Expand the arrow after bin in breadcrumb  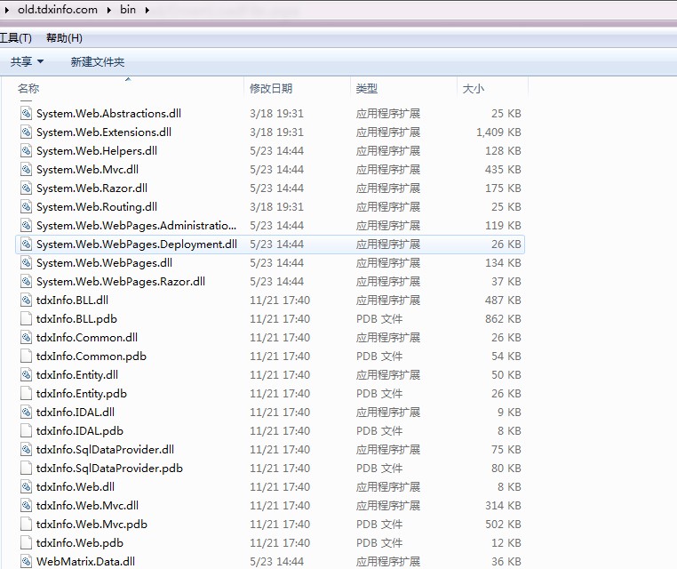(x=147, y=10)
